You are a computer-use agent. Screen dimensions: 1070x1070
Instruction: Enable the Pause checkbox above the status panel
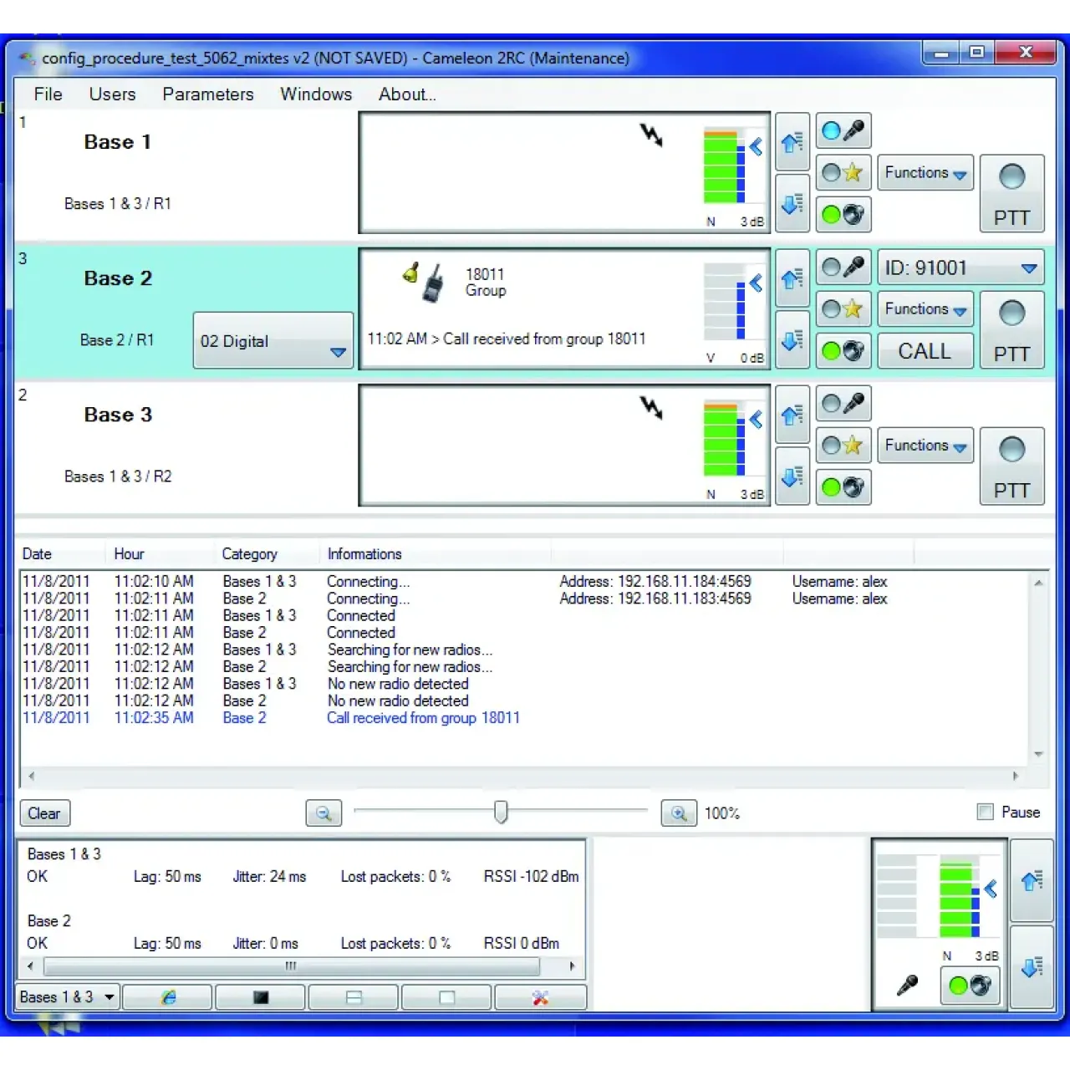click(x=986, y=812)
